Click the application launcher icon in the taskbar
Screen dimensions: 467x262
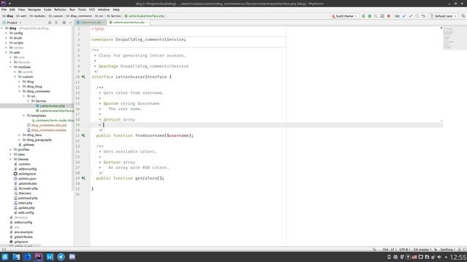(x=5, y=257)
